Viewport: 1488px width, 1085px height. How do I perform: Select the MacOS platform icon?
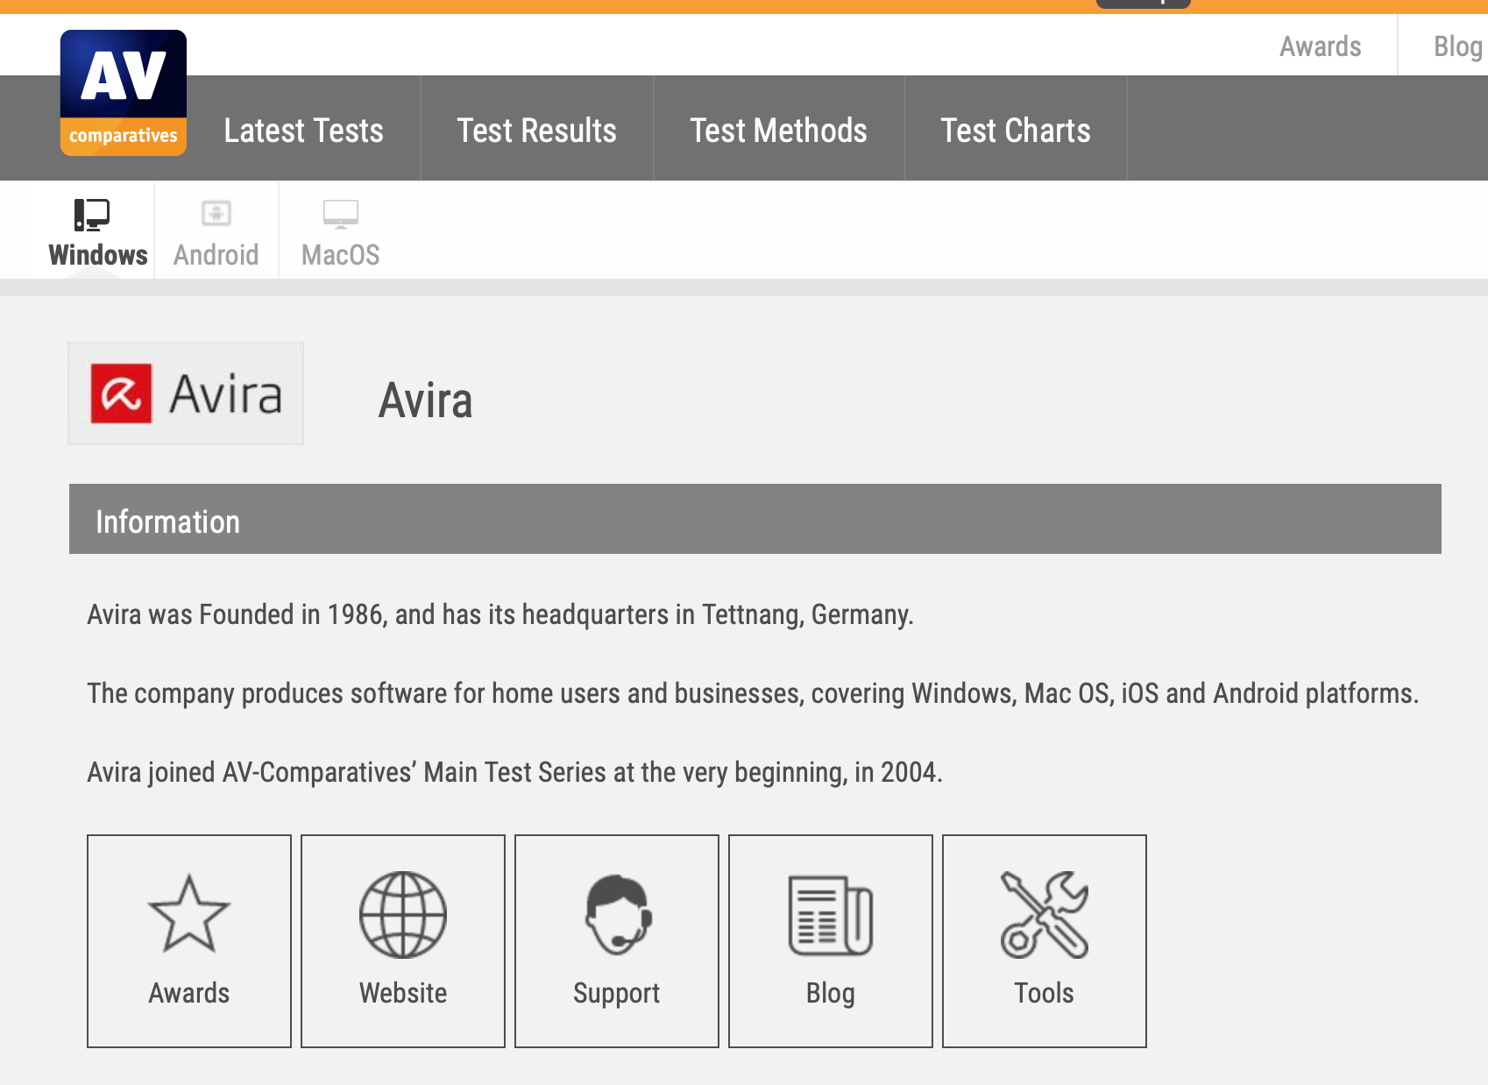(x=341, y=214)
